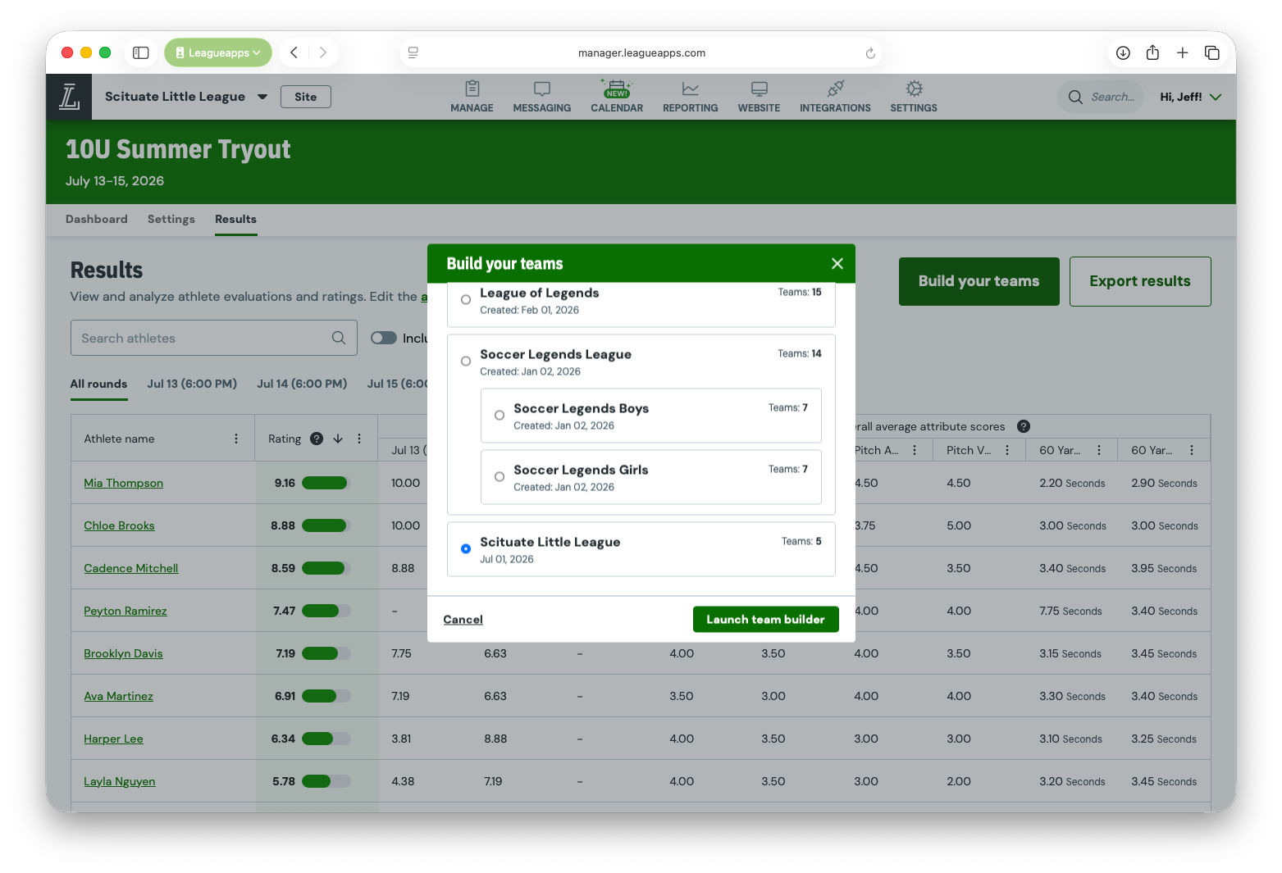Screen dimensions: 1282x873
Task: Click the Safari forward arrow
Action: pyautogui.click(x=323, y=52)
